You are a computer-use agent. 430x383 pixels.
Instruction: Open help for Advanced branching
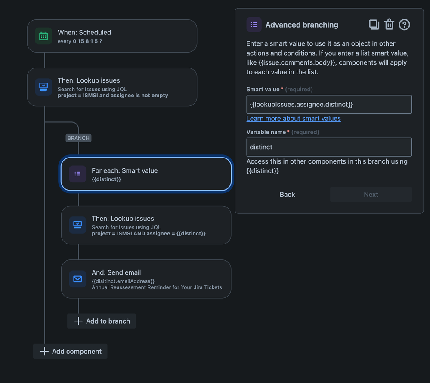[404, 25]
